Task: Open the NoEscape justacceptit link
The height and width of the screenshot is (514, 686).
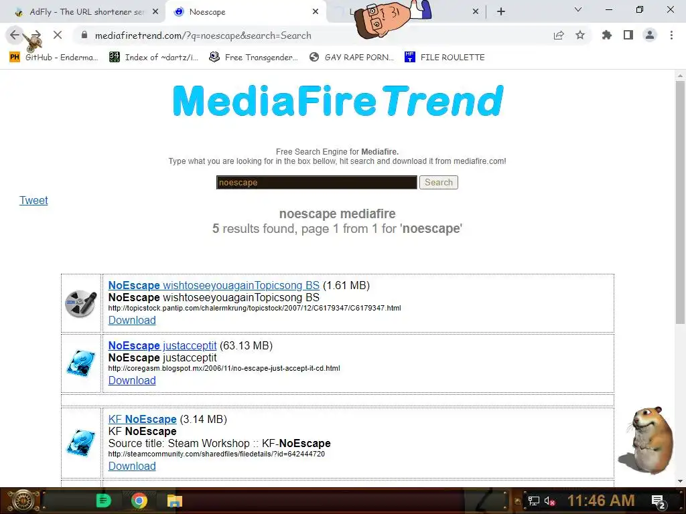Action: [162, 345]
